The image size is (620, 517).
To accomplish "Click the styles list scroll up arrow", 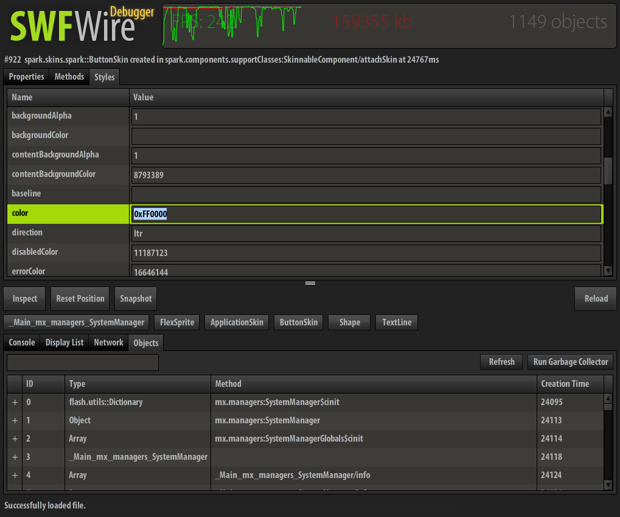I will tap(608, 113).
